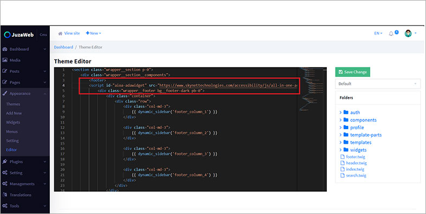426x214 pixels.
Task: Collapse Appearance chevron arrow
Action: pyautogui.click(x=45, y=93)
